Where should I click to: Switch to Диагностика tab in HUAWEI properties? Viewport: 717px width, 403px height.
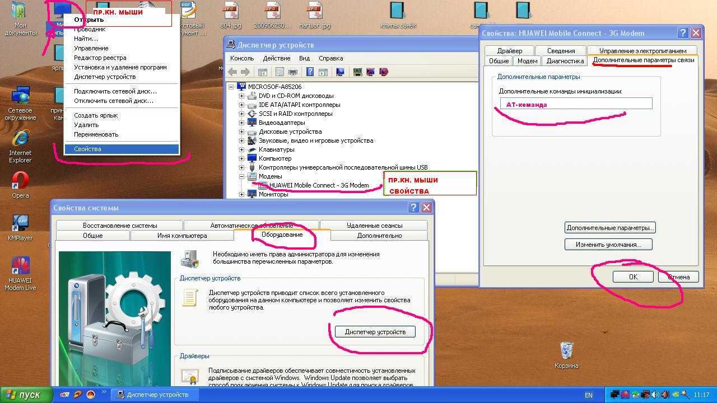565,61
